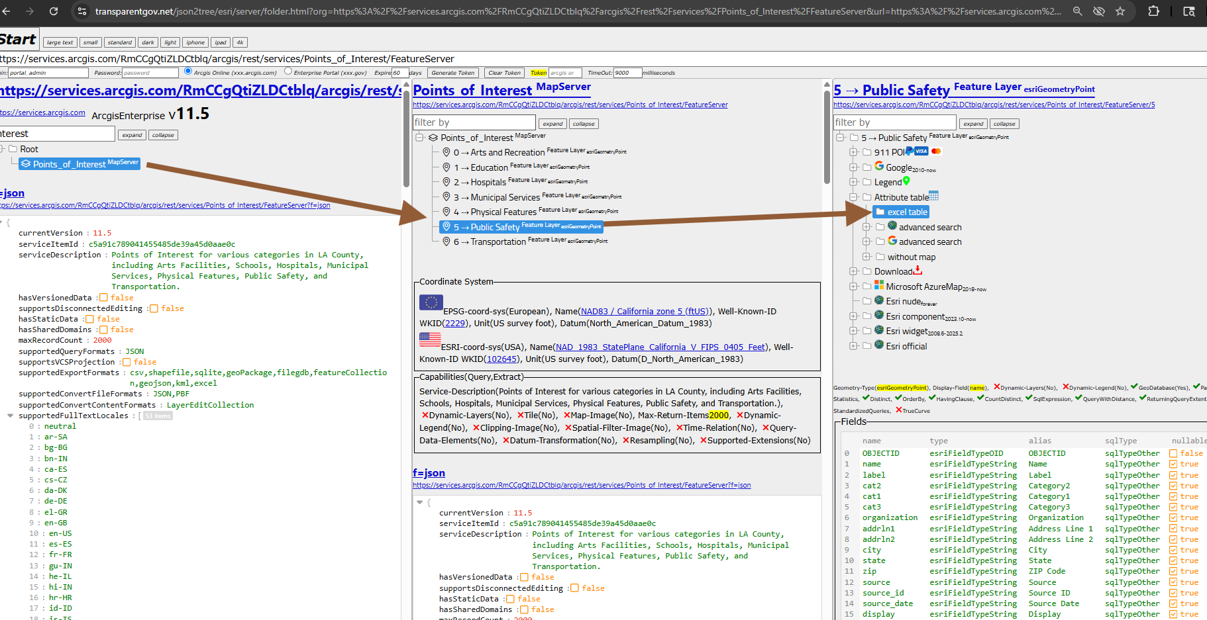The height and width of the screenshot is (620, 1207).
Task: Select the Enterprise Portal radio button
Action: tap(288, 71)
